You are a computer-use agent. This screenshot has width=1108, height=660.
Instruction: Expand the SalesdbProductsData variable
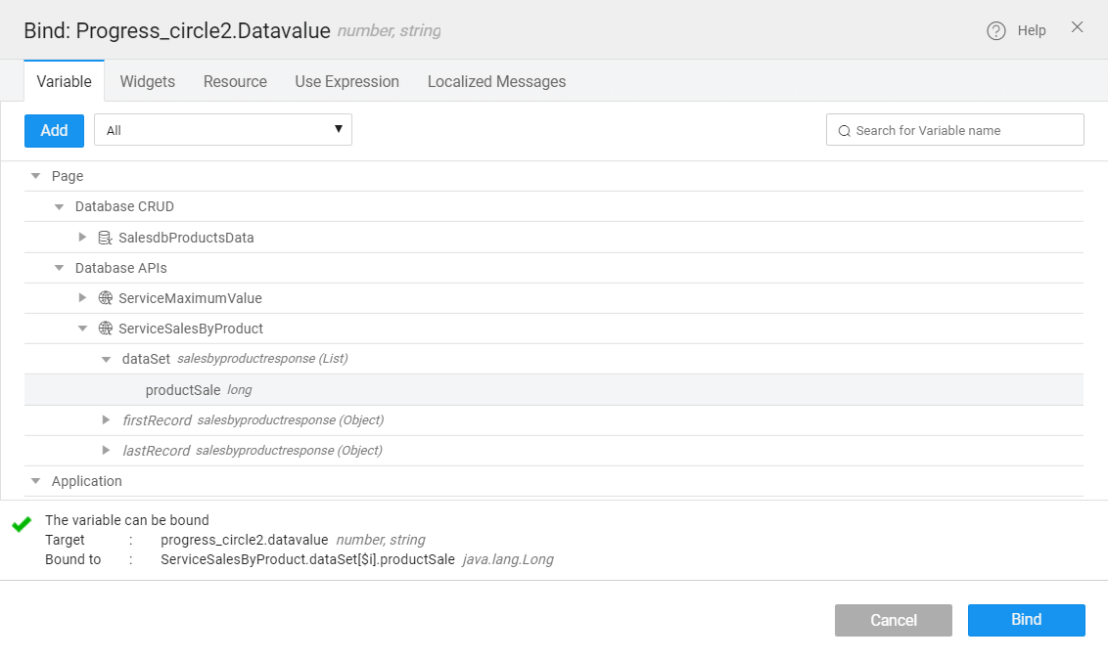pos(83,238)
